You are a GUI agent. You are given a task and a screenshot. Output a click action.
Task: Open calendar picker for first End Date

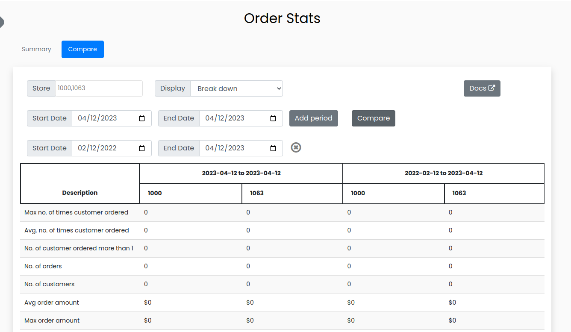[273, 118]
